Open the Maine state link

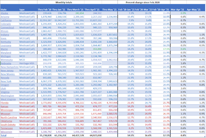point(4,49)
